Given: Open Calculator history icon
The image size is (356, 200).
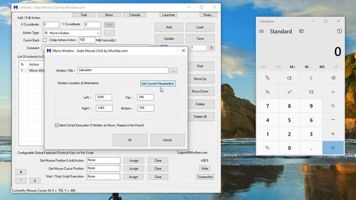Looking at the screenshot, I should [339, 31].
